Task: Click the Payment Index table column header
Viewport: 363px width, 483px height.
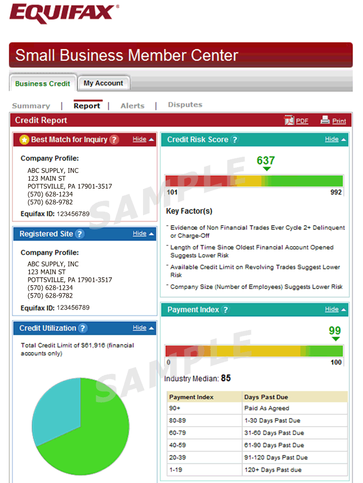Action: point(205,397)
